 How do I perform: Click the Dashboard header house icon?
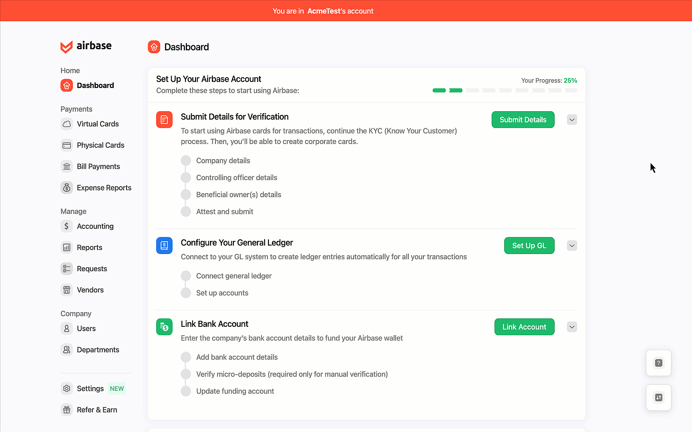coord(154,47)
